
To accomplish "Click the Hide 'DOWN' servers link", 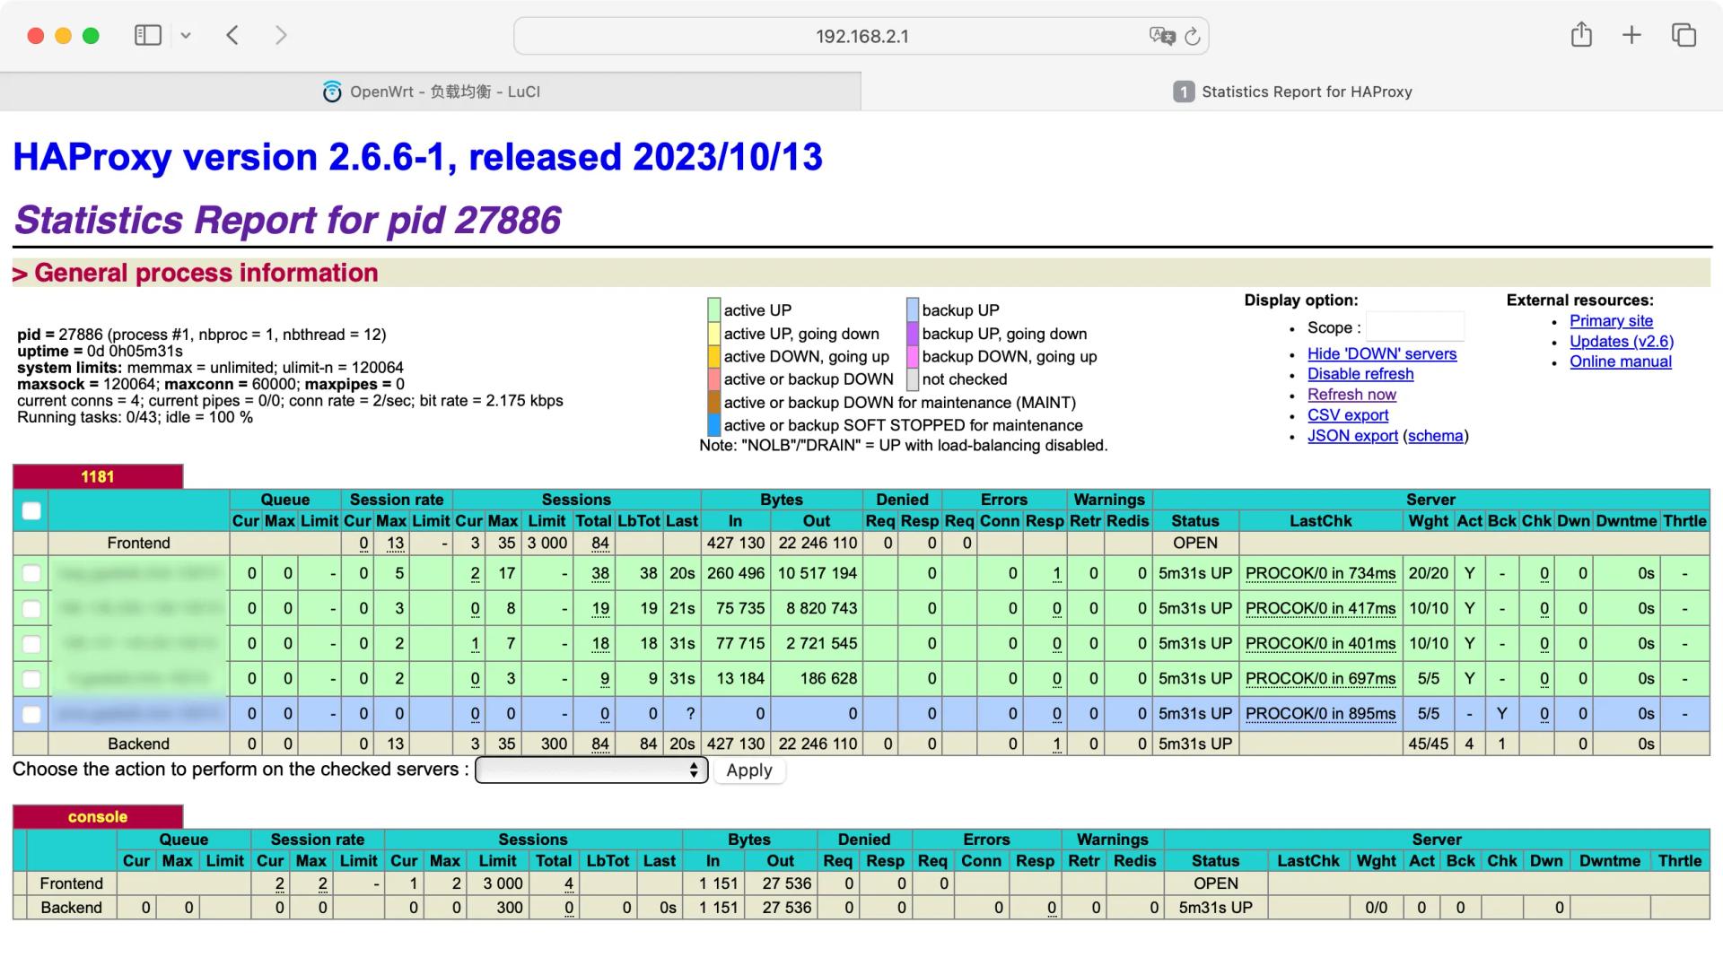I will tap(1381, 353).
